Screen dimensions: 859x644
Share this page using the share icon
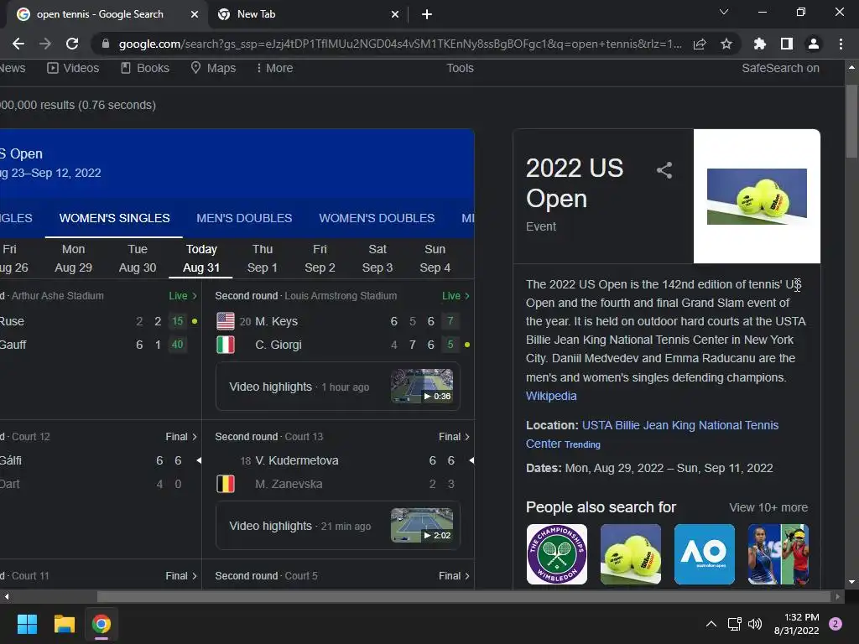click(x=700, y=44)
